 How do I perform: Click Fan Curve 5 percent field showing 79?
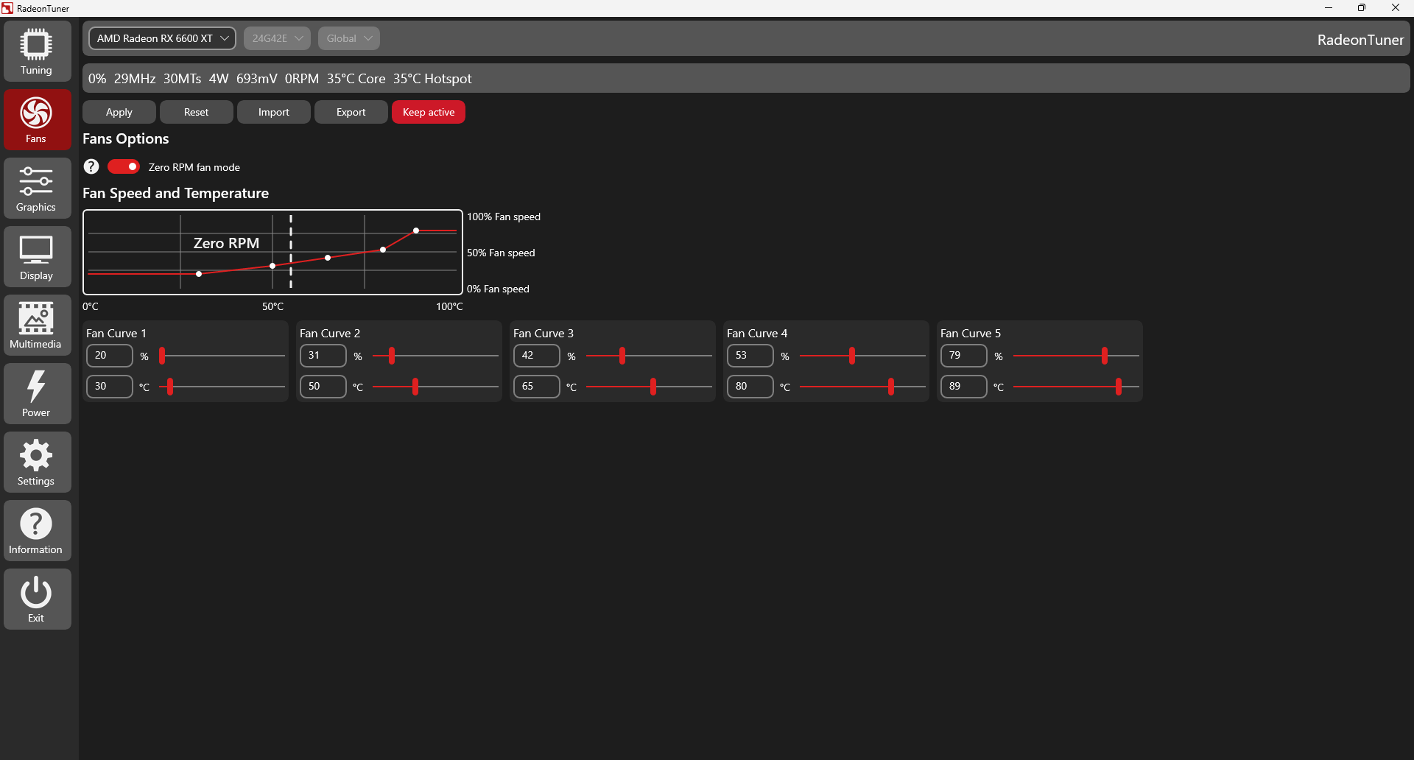tap(964, 356)
